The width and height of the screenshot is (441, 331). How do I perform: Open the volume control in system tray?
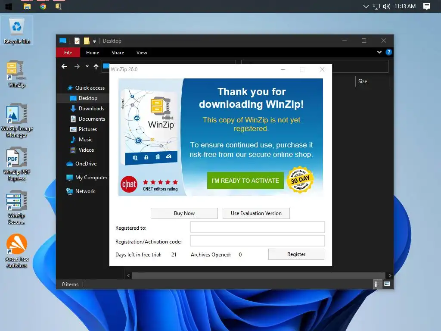pos(387,6)
